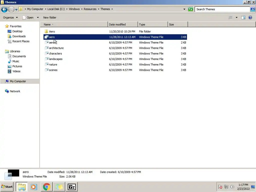Screen dimensions: 256x192
Task: Open Favorites in navigation pane
Action: [x=15, y=26]
